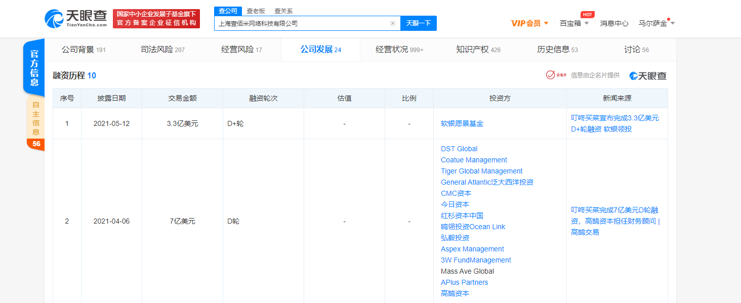Open the 知识产权 tab
Viewport: 741px width, 303px height.
coord(478,50)
